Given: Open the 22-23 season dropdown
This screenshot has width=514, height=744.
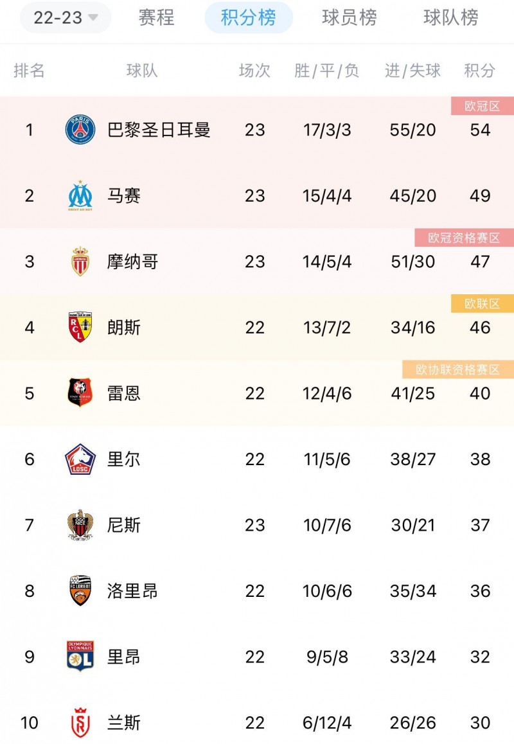Looking at the screenshot, I should (66, 17).
